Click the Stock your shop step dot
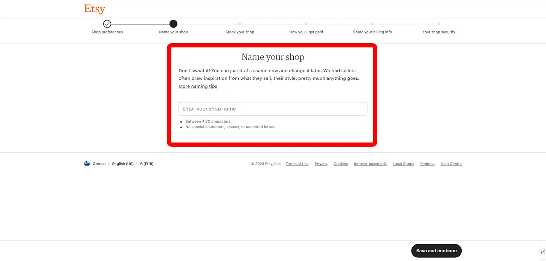546x261 pixels. click(x=240, y=24)
